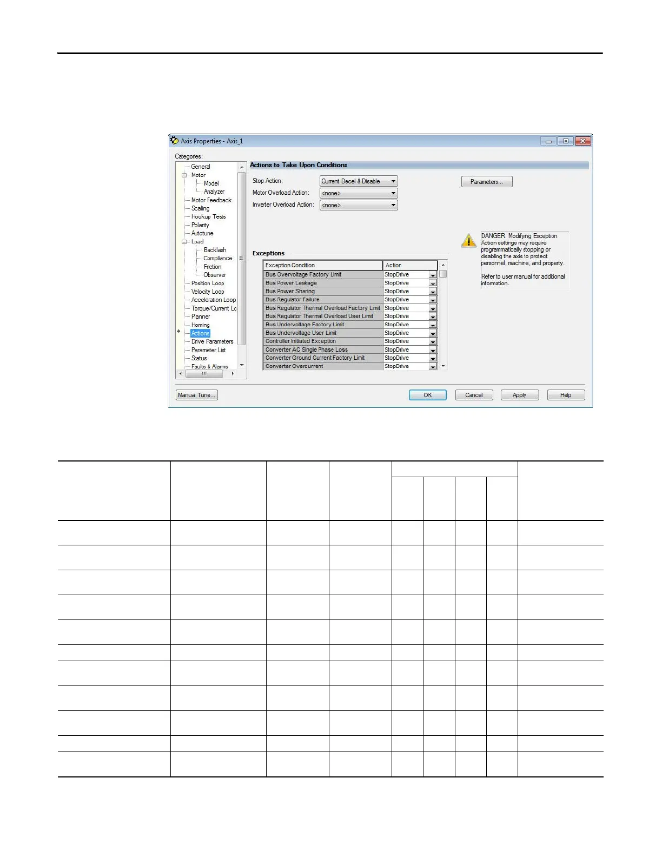
Task: Click categories tree scroll up arrow
Action: [x=242, y=167]
